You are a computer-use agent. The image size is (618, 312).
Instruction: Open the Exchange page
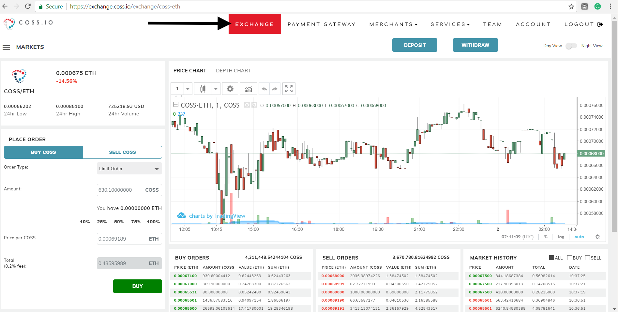pyautogui.click(x=255, y=24)
